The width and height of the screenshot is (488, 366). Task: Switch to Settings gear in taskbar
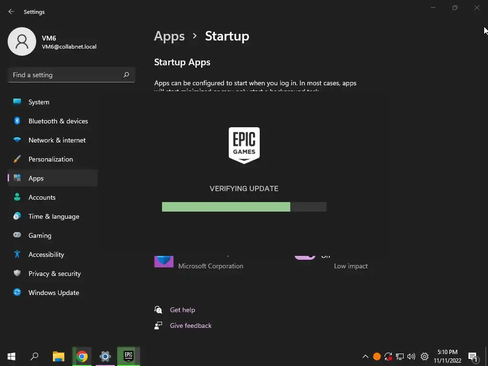click(105, 356)
